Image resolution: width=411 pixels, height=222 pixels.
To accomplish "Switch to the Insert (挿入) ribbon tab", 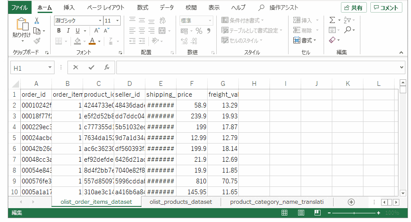I will (x=69, y=8).
